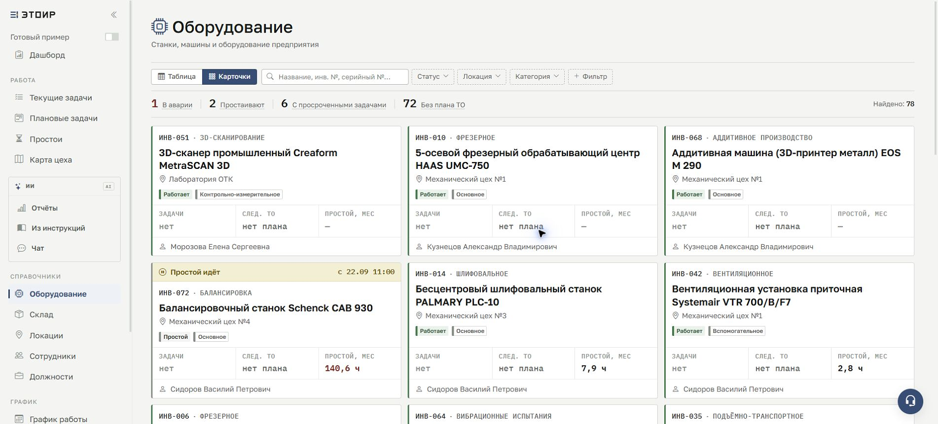Click the book icon next to Из инструкций
The height and width of the screenshot is (424, 938).
[x=22, y=228]
